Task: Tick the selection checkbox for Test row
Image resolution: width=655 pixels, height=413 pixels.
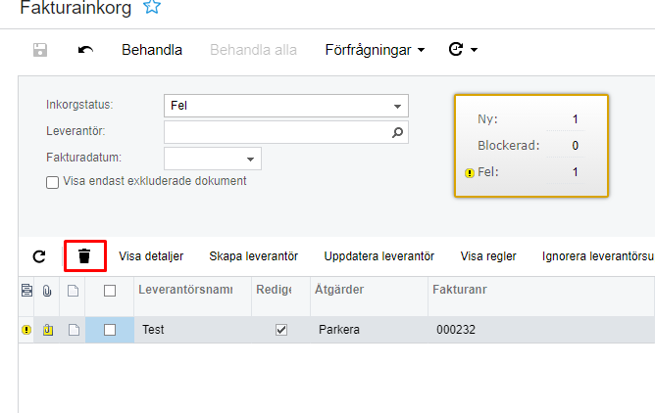Action: (110, 330)
